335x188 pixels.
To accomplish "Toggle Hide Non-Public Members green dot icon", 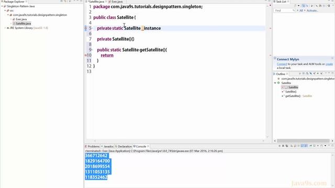I will (318, 74).
